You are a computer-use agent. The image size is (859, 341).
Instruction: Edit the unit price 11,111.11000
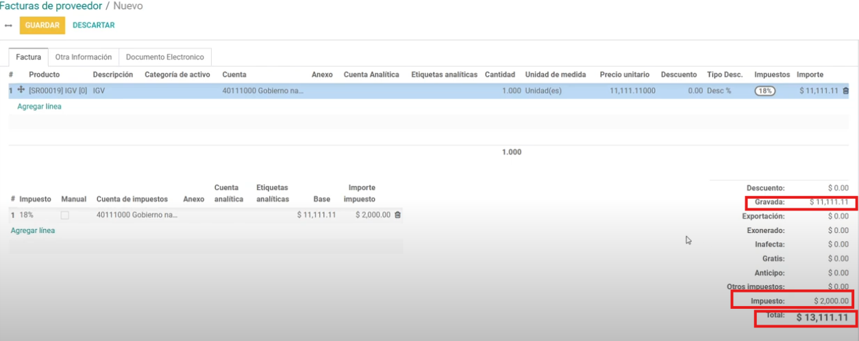click(x=632, y=90)
